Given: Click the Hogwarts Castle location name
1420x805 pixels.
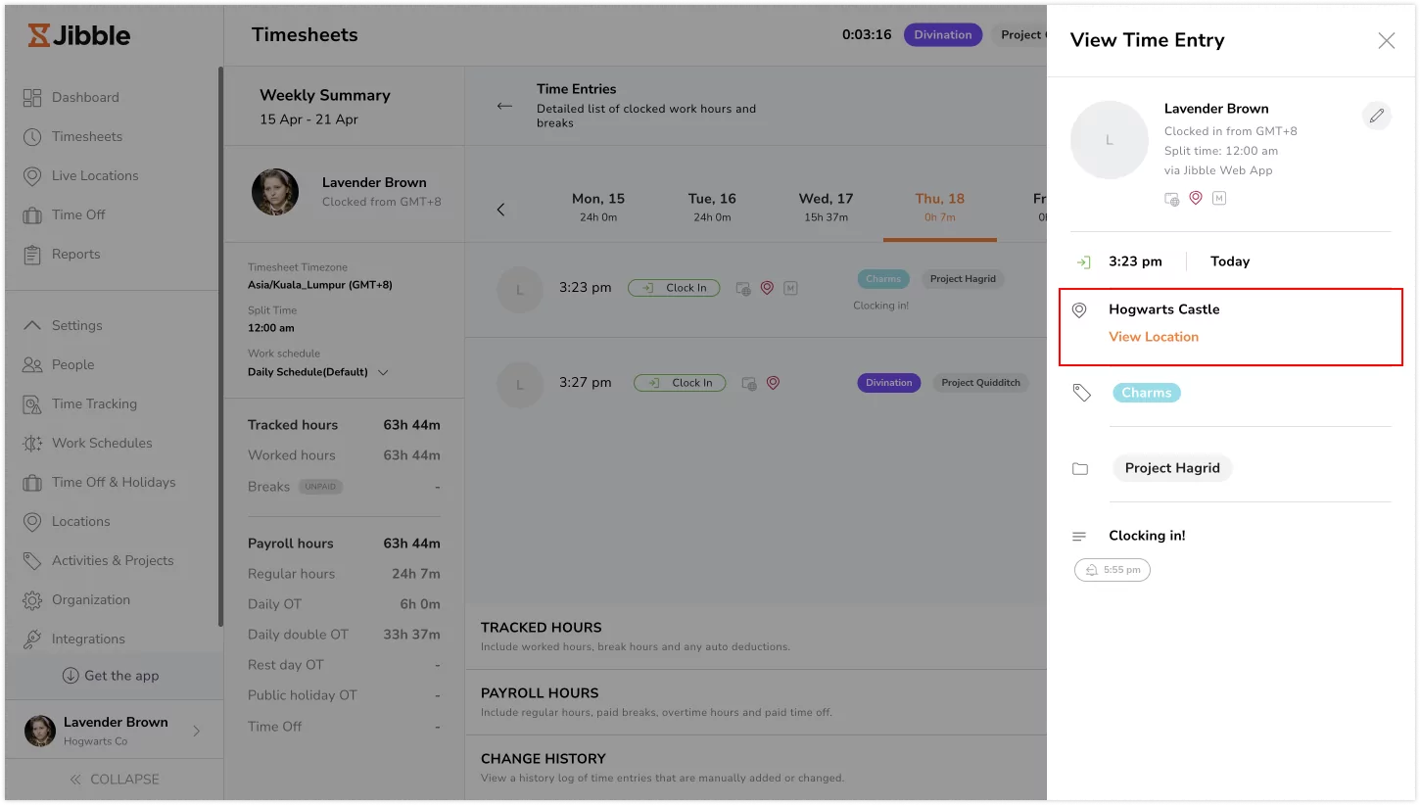Looking at the screenshot, I should (1164, 309).
